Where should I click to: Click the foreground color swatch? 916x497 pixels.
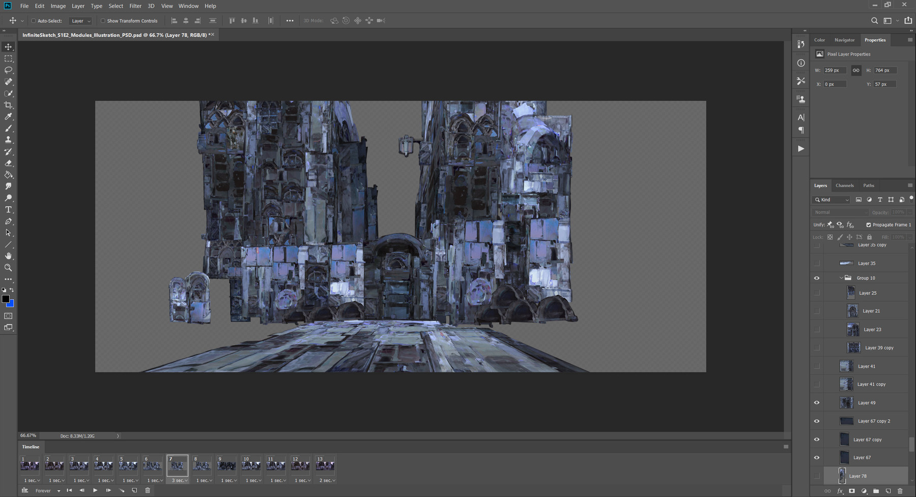click(x=6, y=299)
